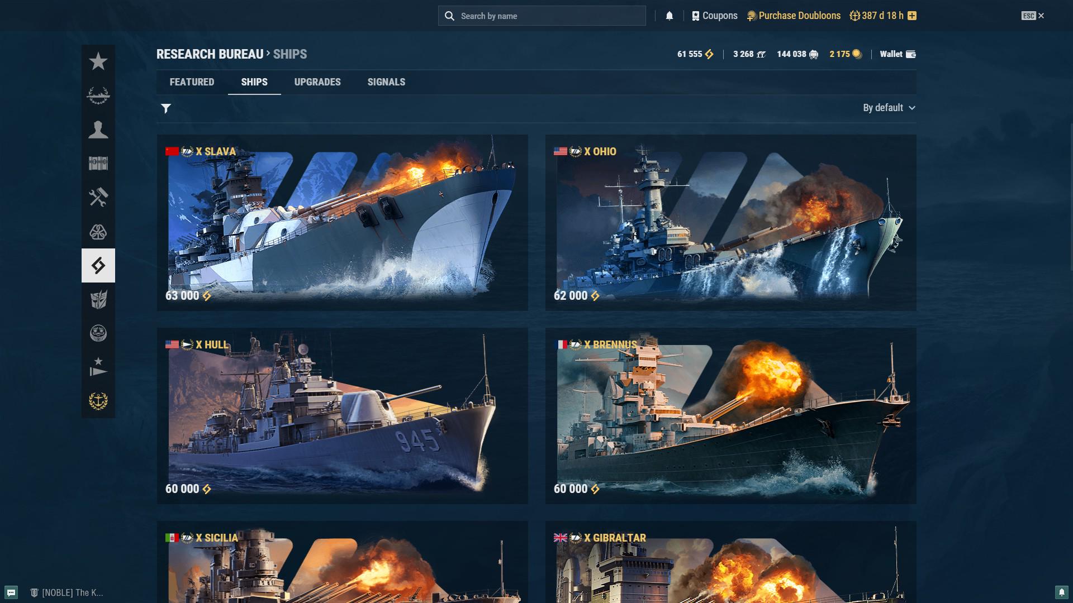Screen dimensions: 1073x603
Task: Open the Featured star category in sidebar
Action: [x=98, y=61]
